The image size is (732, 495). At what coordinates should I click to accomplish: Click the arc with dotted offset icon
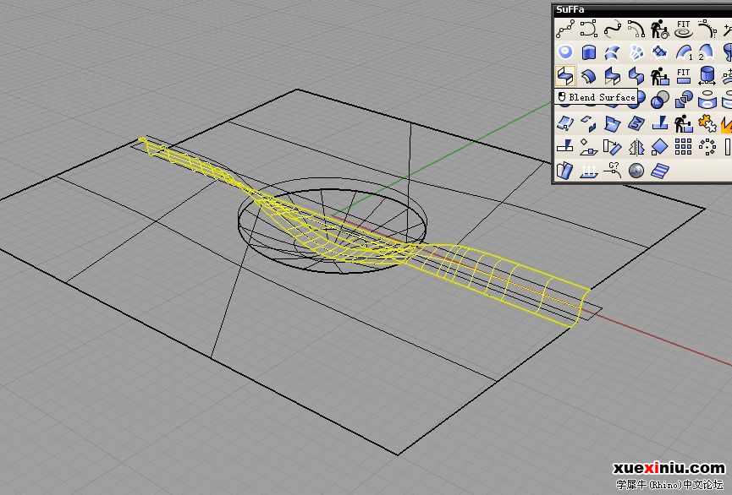[x=707, y=29]
